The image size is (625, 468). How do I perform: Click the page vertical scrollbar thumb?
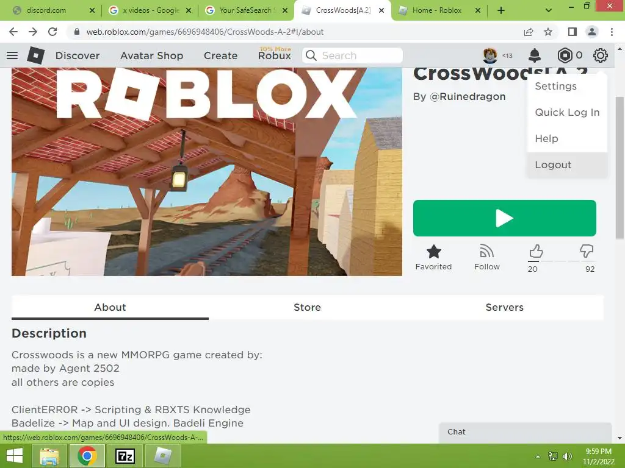pos(620,168)
